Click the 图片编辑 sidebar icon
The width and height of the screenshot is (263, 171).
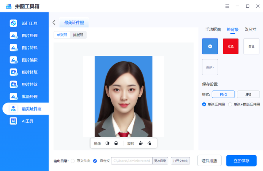click(x=14, y=60)
